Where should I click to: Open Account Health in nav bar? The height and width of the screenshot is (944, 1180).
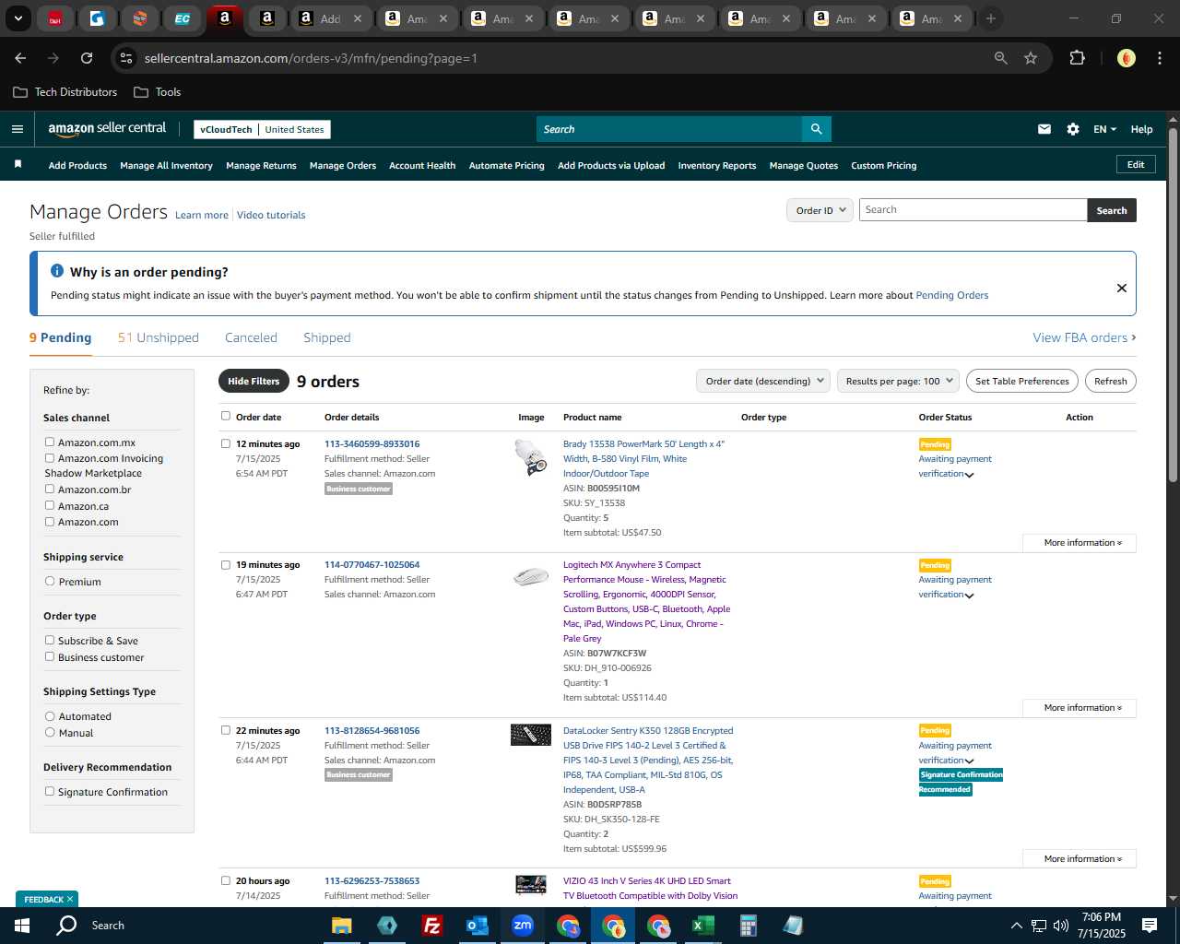pos(422,166)
